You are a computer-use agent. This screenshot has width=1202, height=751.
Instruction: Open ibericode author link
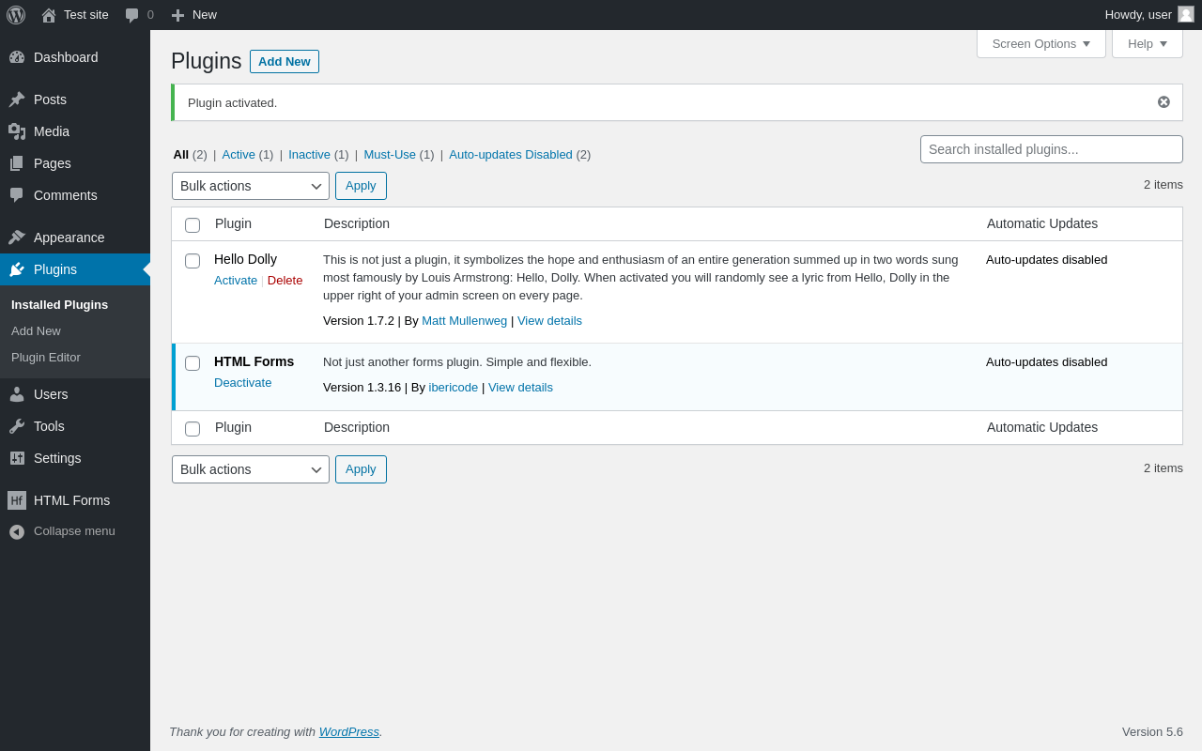(x=454, y=388)
